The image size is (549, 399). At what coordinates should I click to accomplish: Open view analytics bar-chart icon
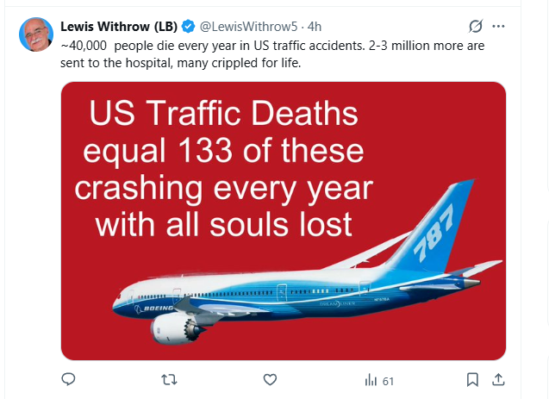pyautogui.click(x=371, y=380)
